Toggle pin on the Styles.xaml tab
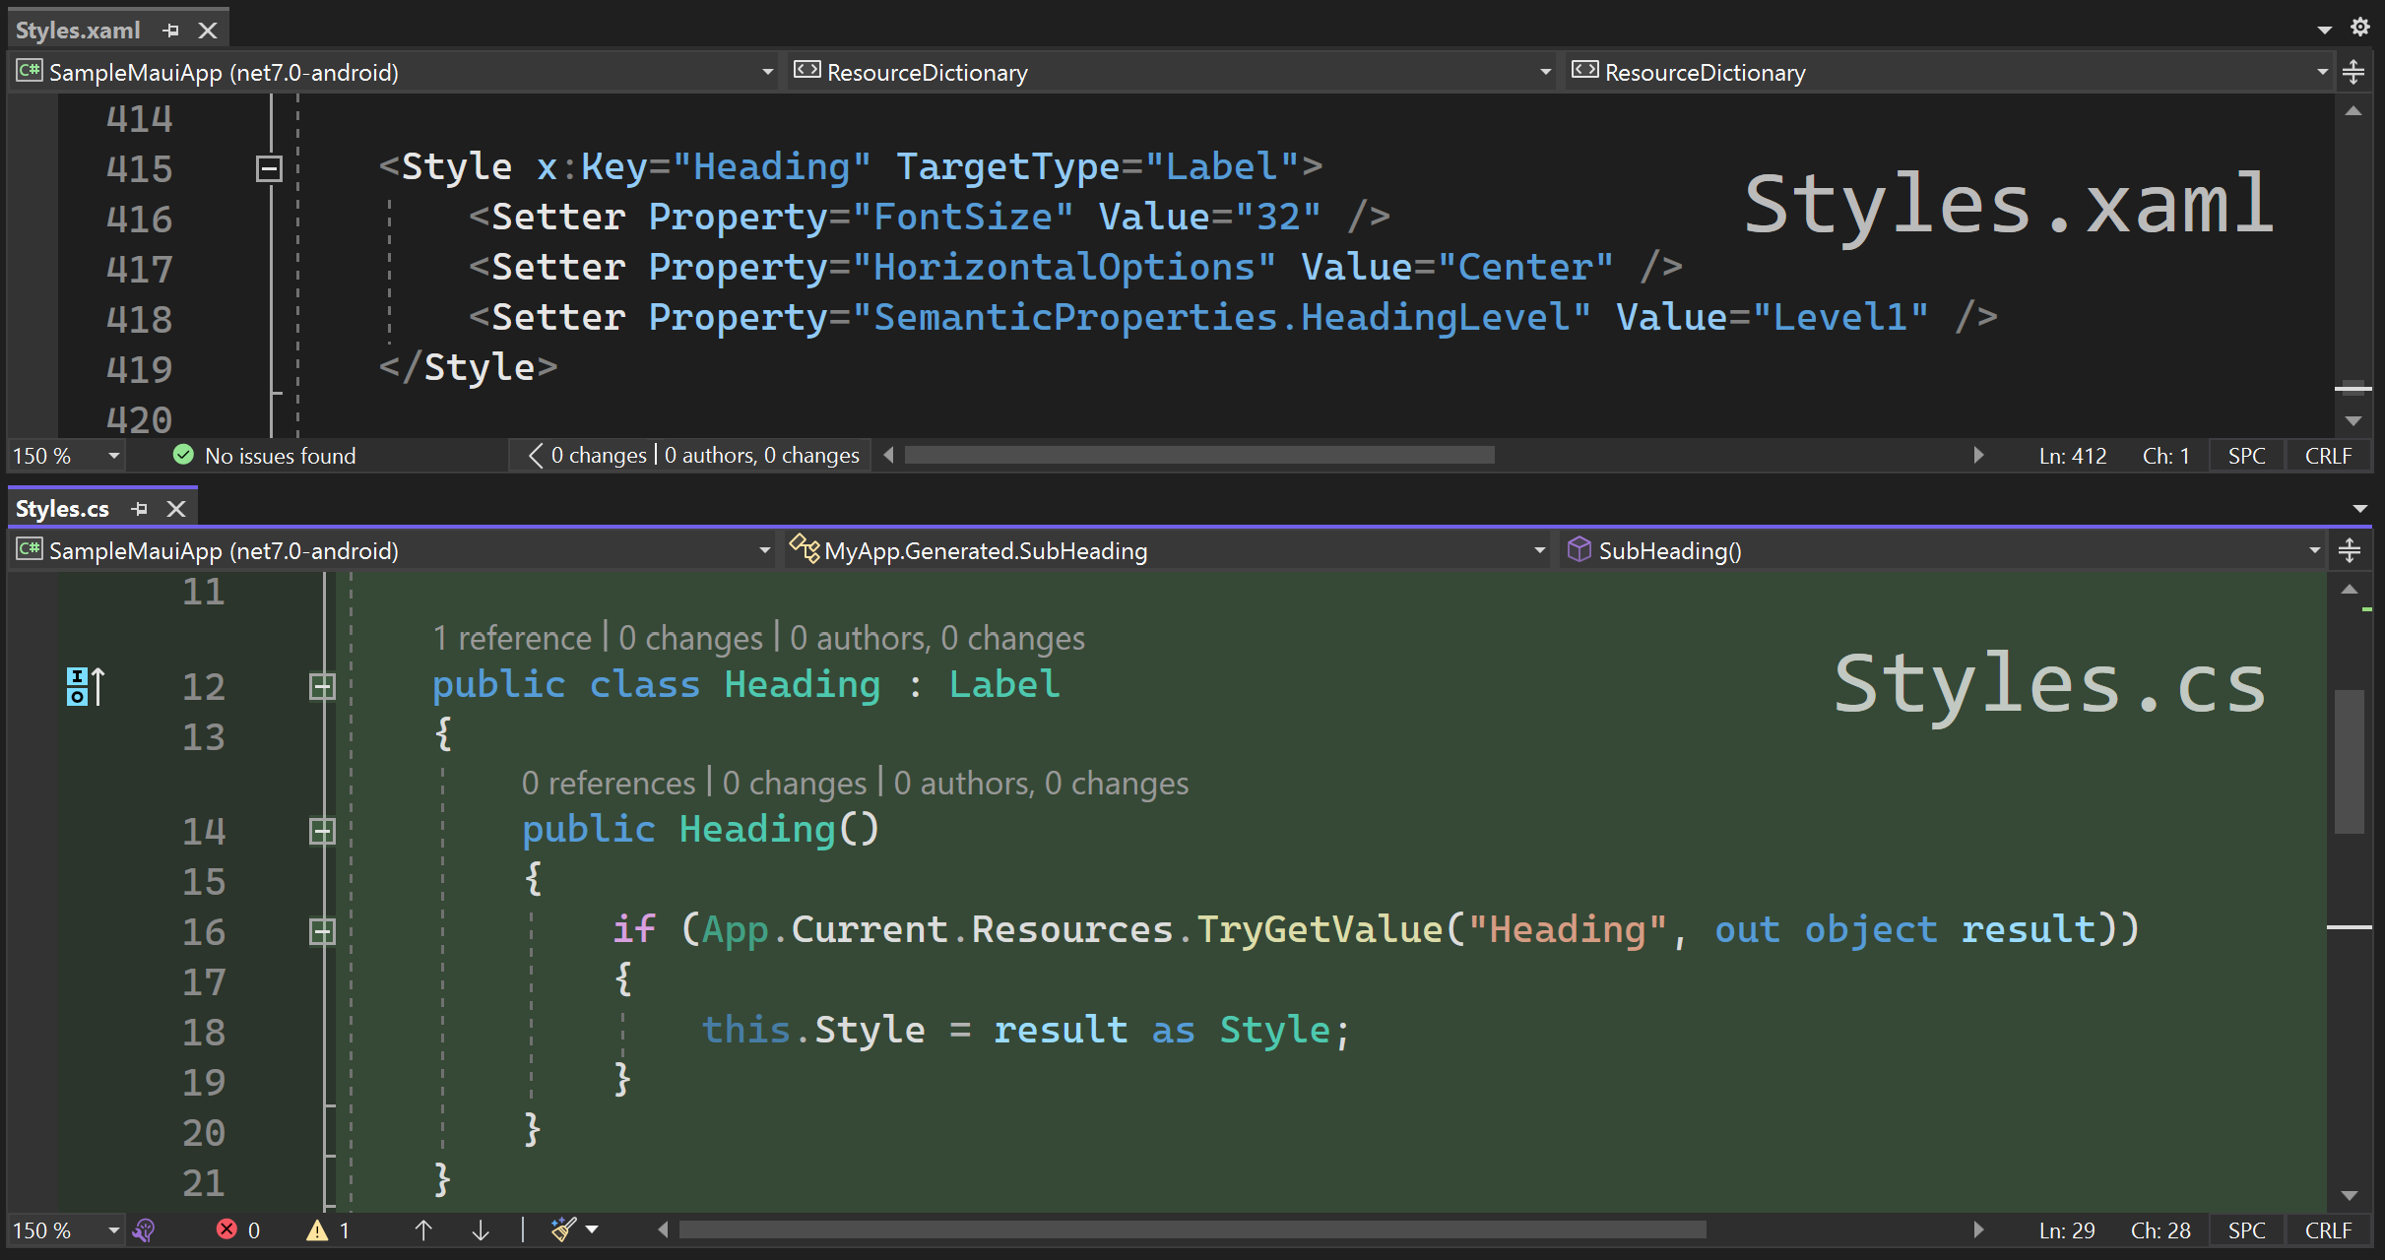Image resolution: width=2385 pixels, height=1260 pixels. click(x=171, y=31)
